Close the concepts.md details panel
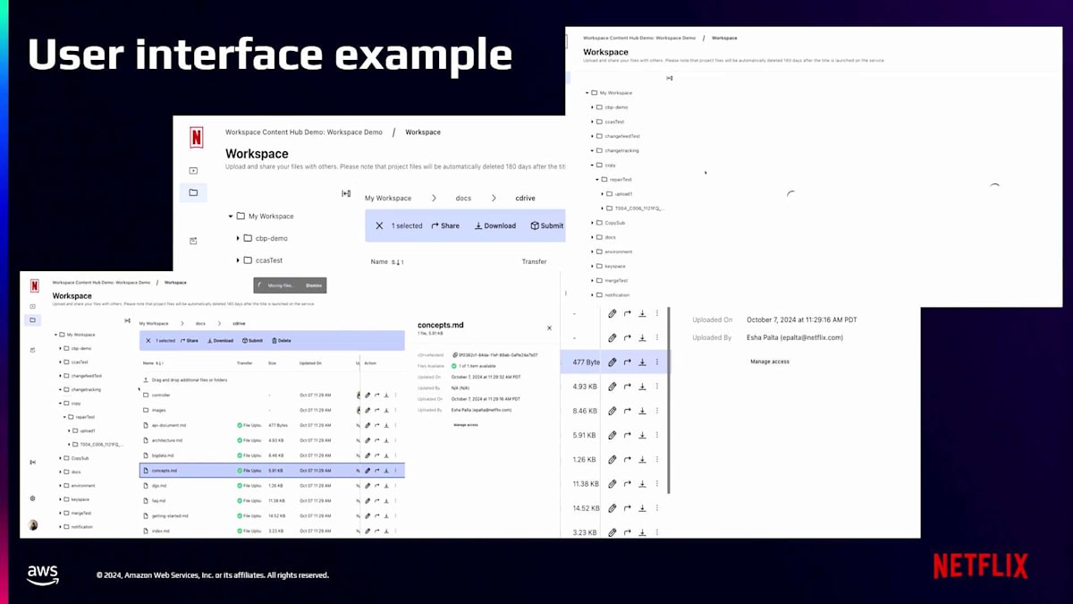 tap(549, 328)
